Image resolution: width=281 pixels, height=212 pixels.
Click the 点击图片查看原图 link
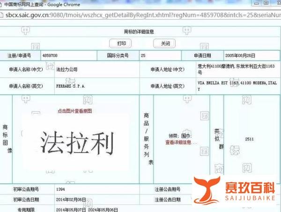tap(75, 111)
